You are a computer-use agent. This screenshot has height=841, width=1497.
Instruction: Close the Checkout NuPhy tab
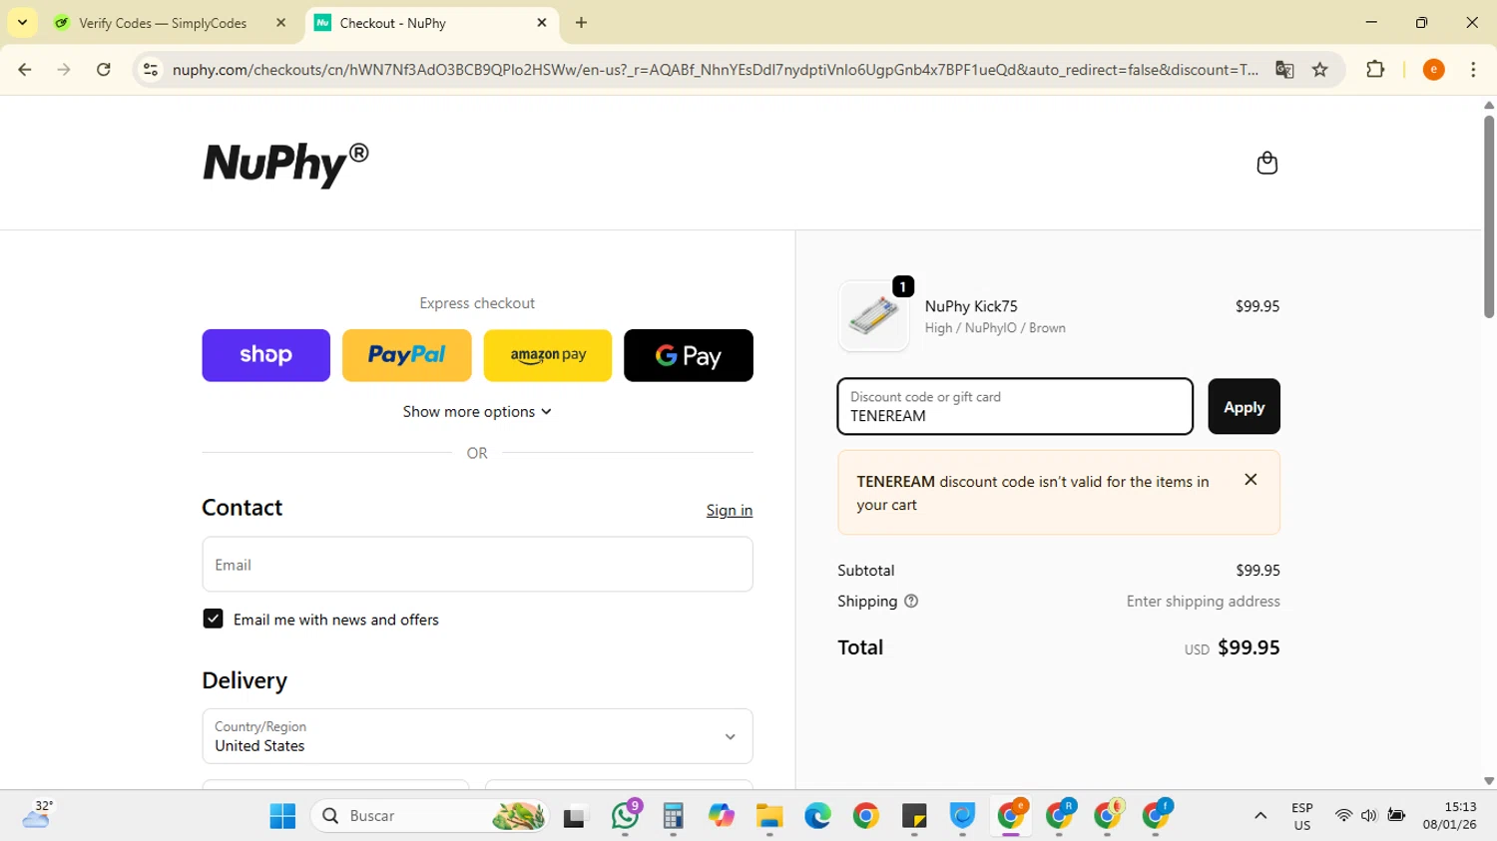tap(542, 22)
